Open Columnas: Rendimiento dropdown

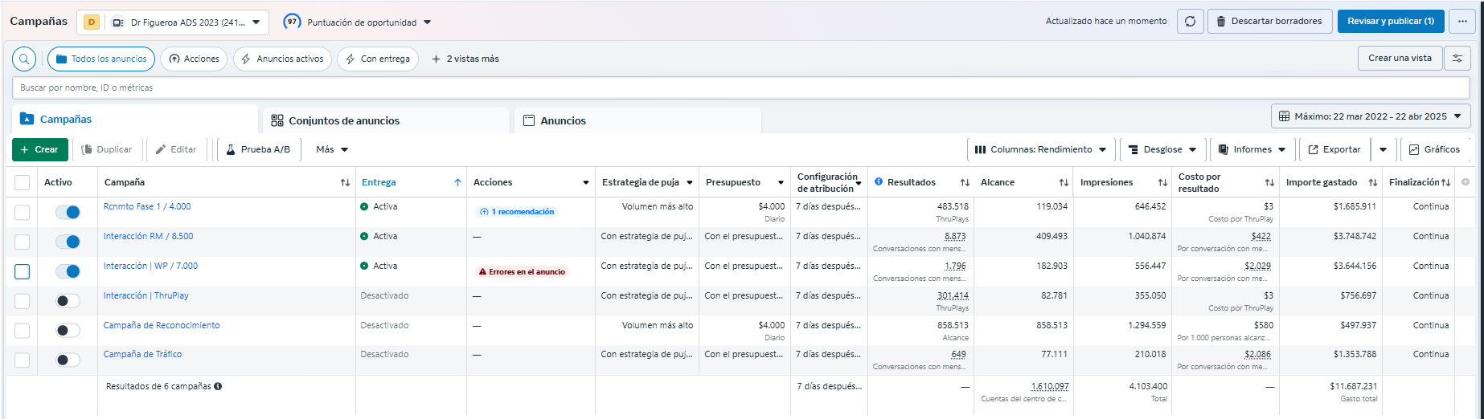tap(1040, 149)
